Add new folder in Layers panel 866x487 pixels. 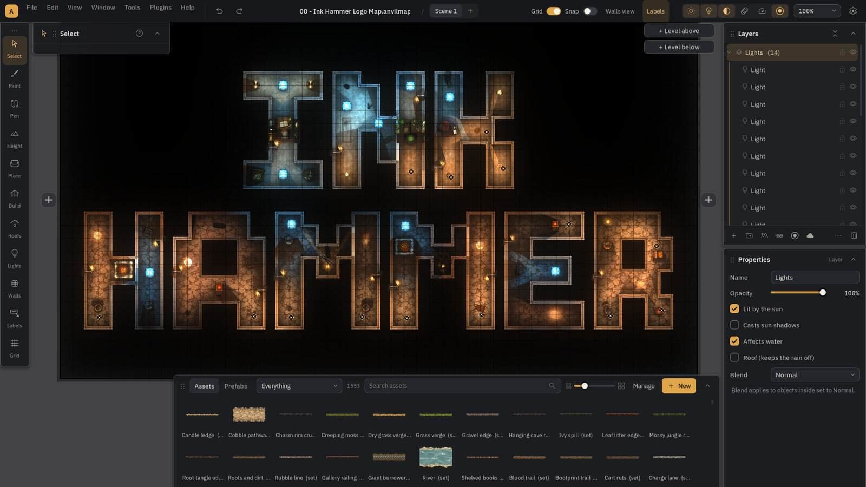tap(749, 235)
